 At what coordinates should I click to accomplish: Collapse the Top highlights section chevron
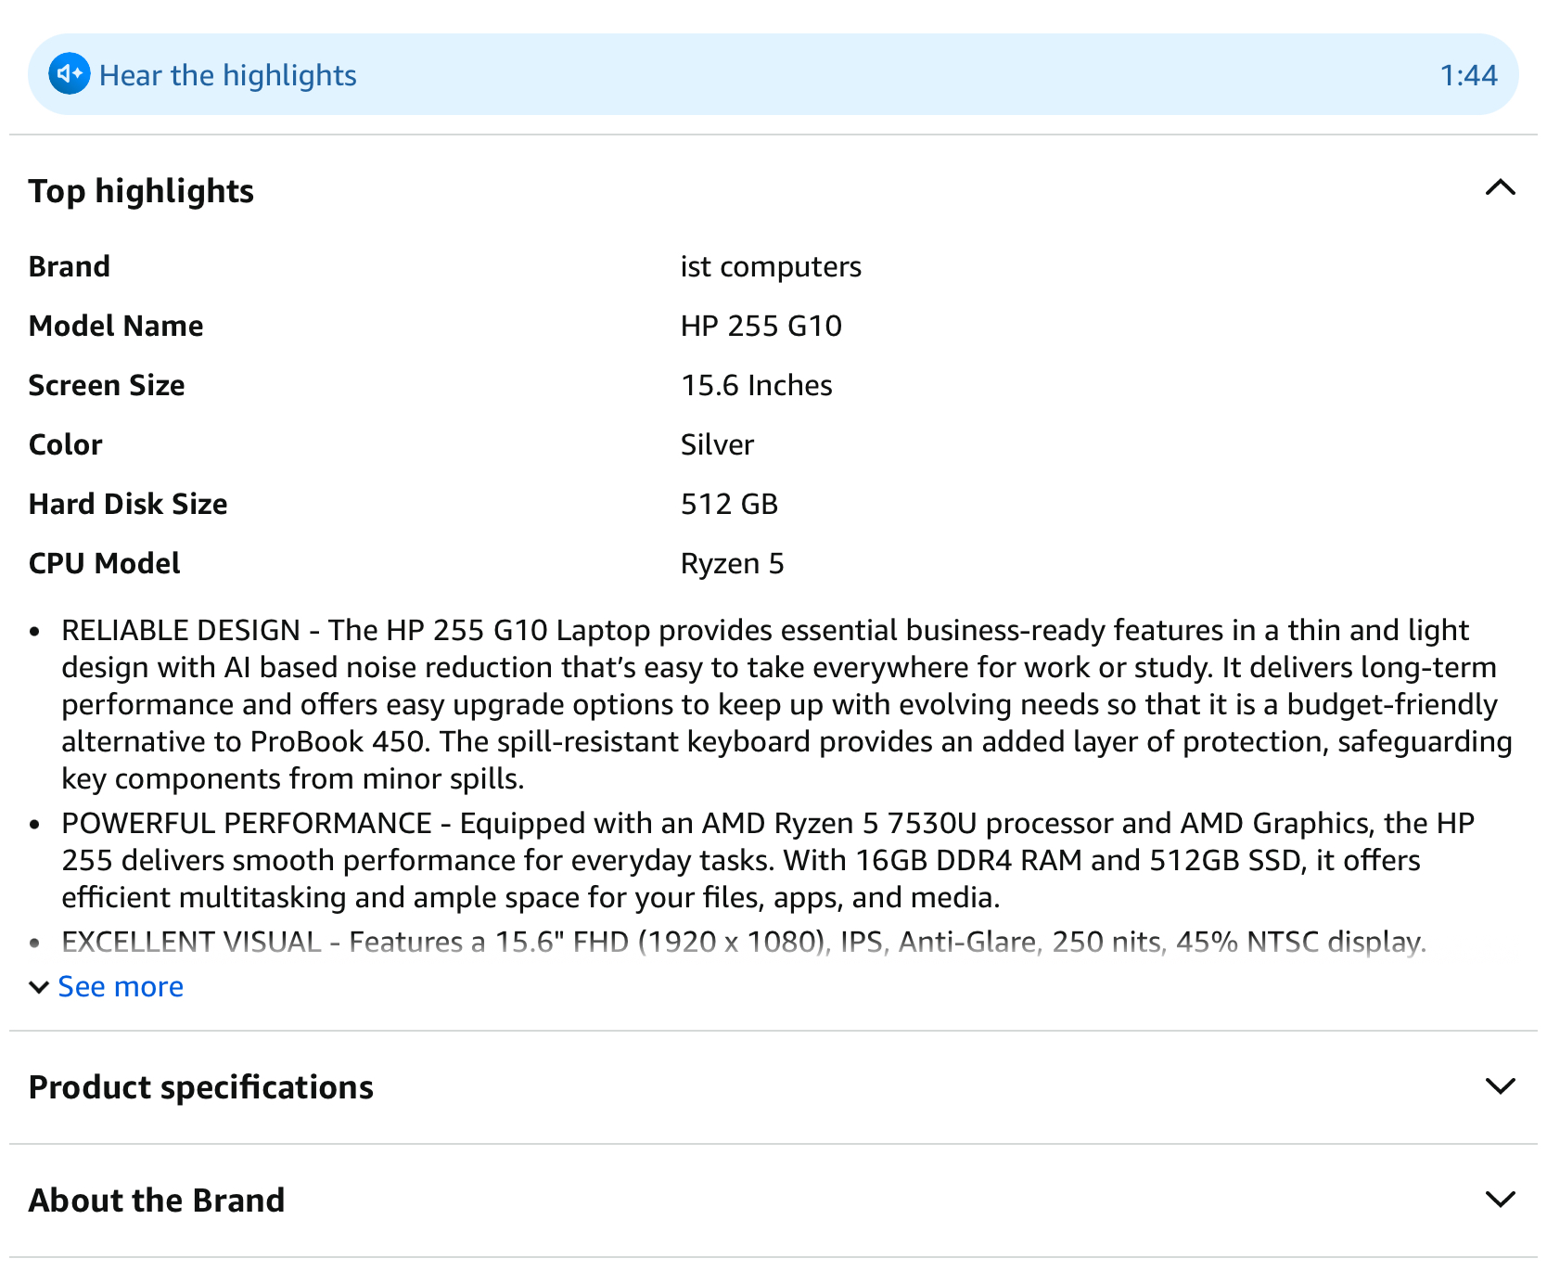pyautogui.click(x=1500, y=188)
